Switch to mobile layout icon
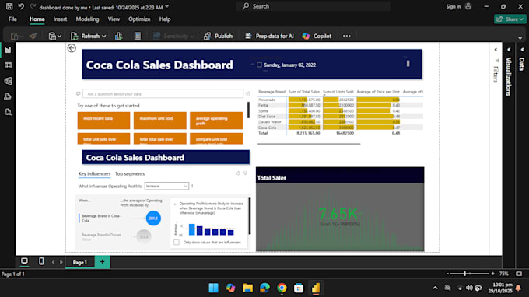This screenshot has height=297, width=529. coord(41,261)
